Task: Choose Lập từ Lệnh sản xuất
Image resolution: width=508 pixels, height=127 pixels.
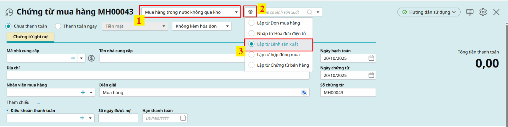Action: pyautogui.click(x=278, y=44)
